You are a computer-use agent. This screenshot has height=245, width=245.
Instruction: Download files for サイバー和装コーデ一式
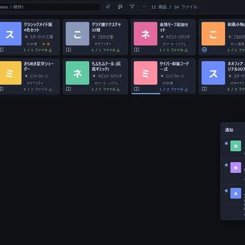[x=186, y=89]
